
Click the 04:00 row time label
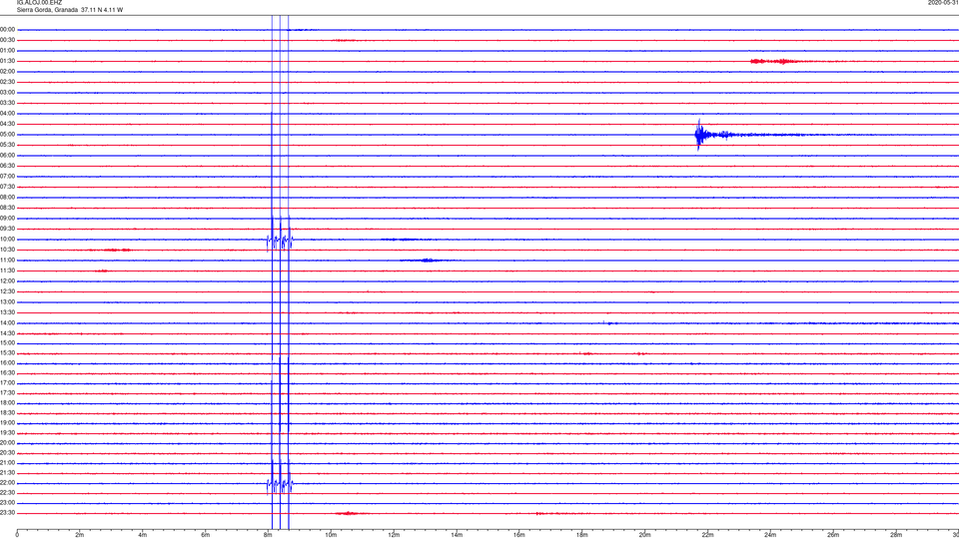pos(7,114)
